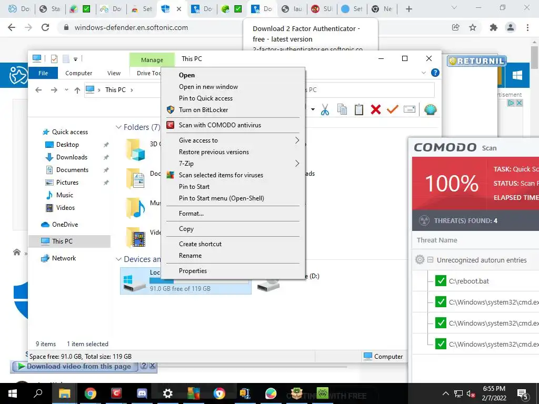Viewport: 539px width, 404px height.
Task: Click the teal shell toolbar icon
Action: point(431,109)
